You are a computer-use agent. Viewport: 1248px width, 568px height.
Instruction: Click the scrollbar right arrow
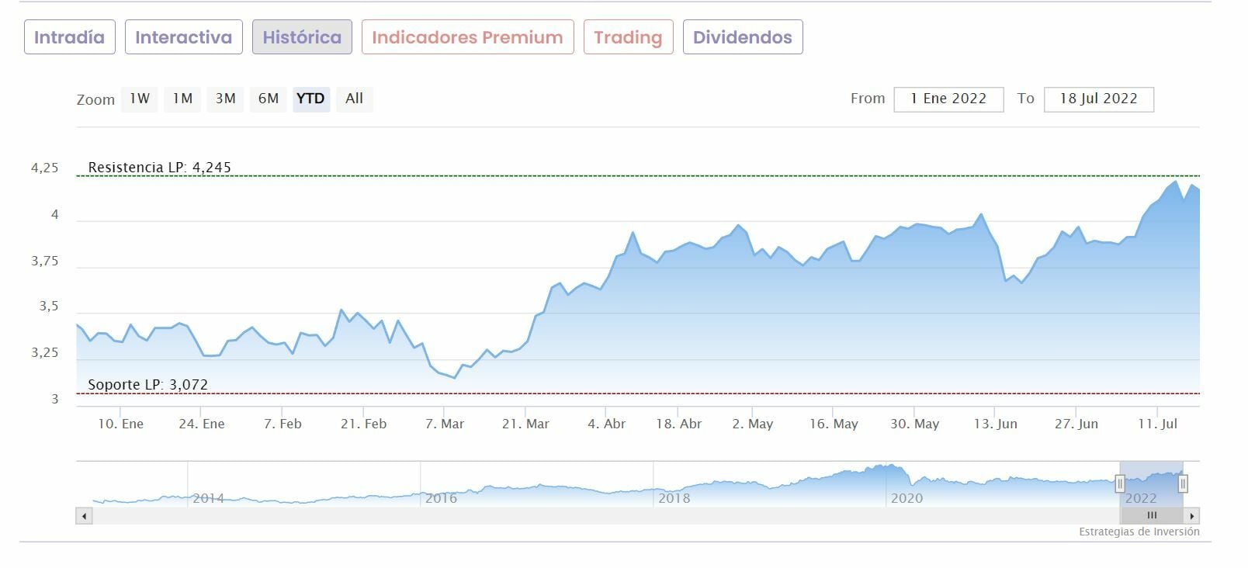point(1192,516)
